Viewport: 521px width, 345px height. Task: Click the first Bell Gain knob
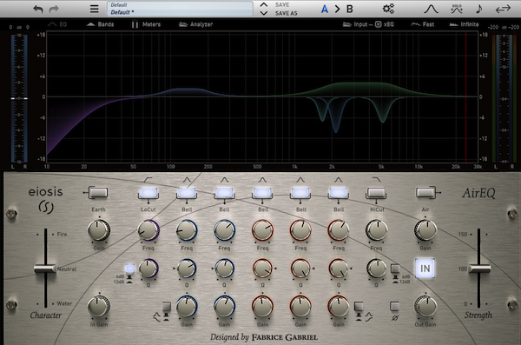[187, 307]
